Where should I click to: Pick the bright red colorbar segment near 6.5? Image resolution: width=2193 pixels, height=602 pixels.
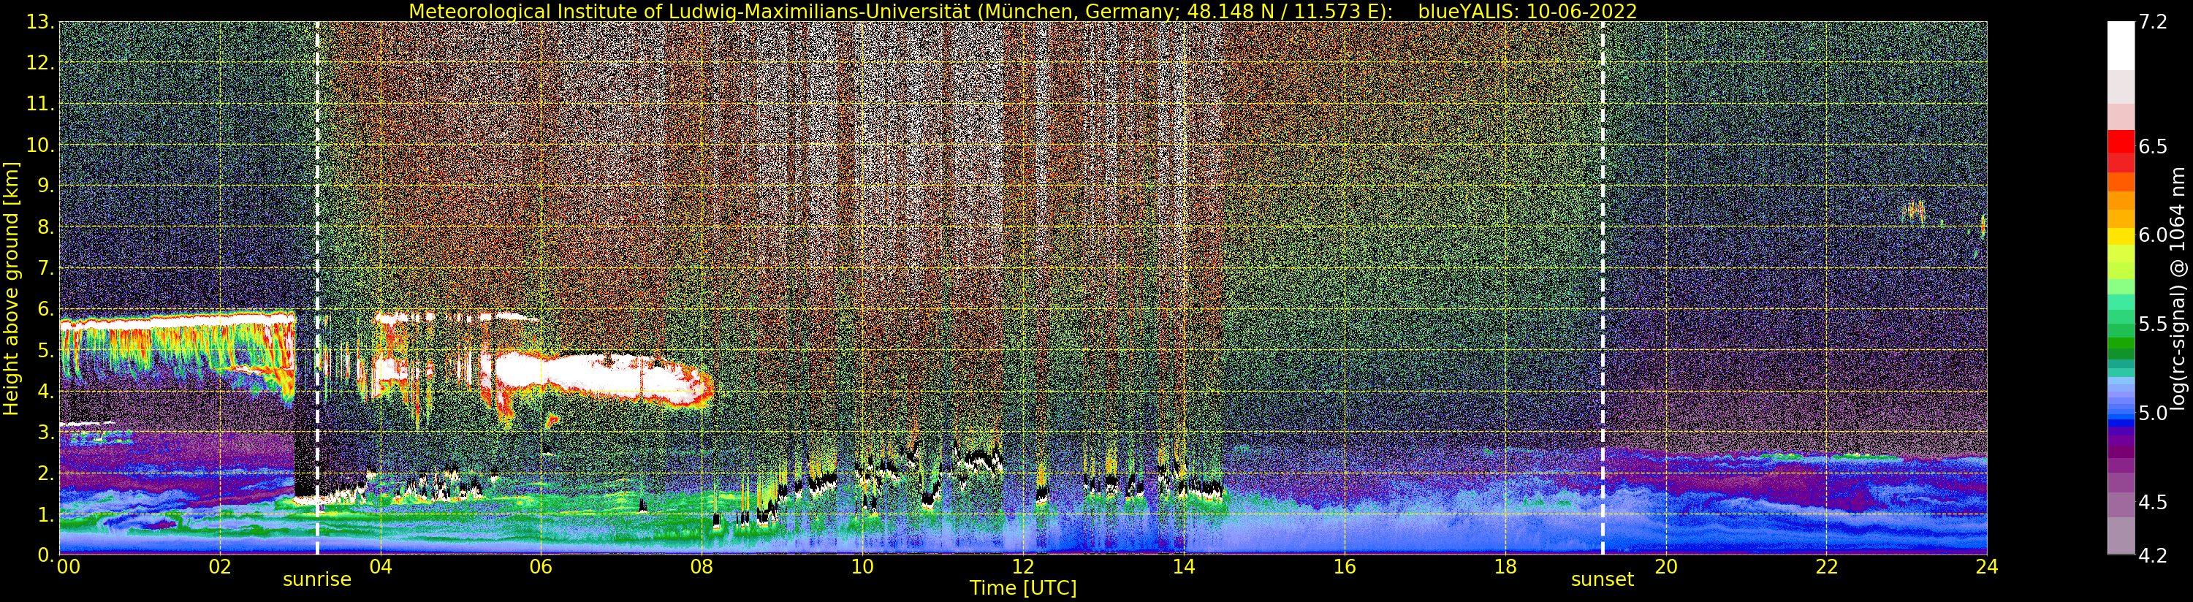[x=2121, y=141]
